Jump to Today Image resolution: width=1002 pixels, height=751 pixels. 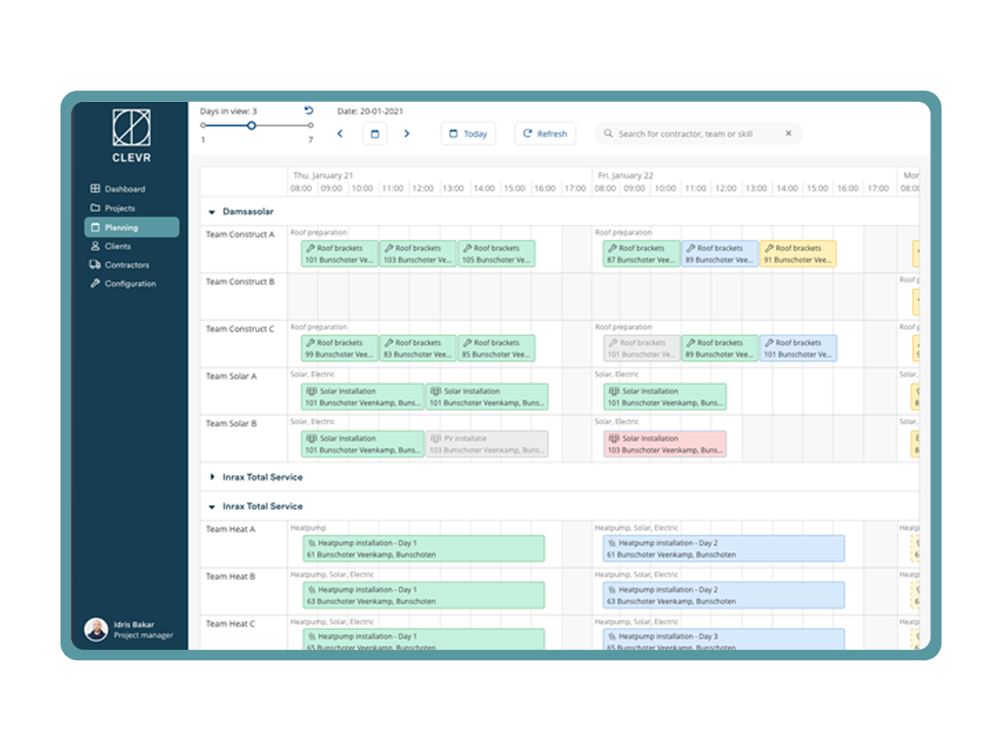468,134
